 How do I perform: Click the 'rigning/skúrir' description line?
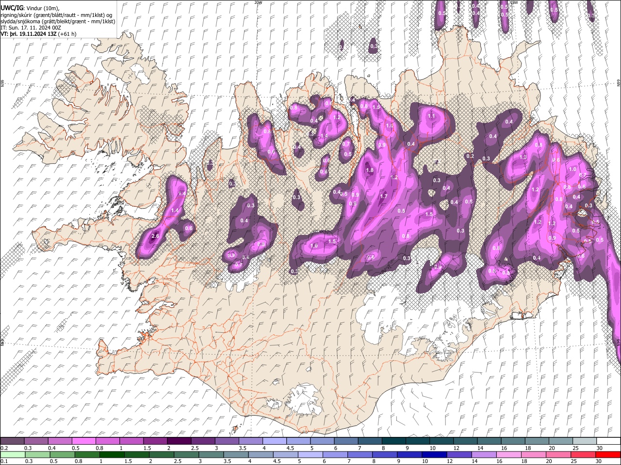point(56,15)
